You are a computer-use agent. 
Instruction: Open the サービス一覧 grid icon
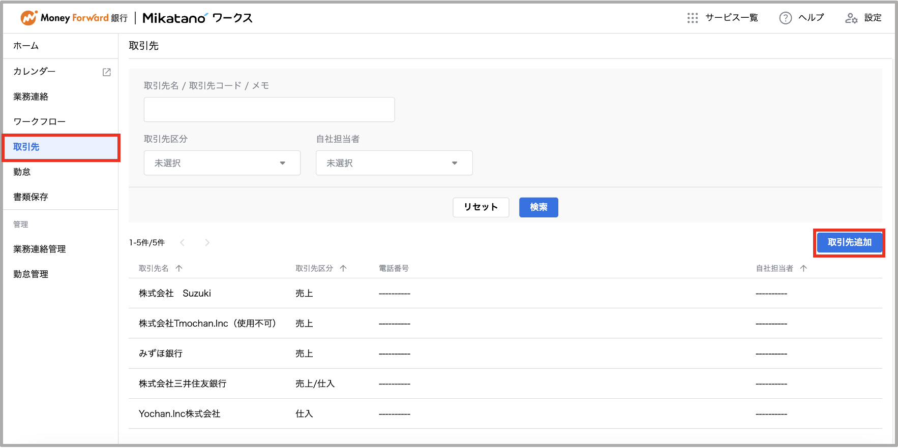[693, 18]
